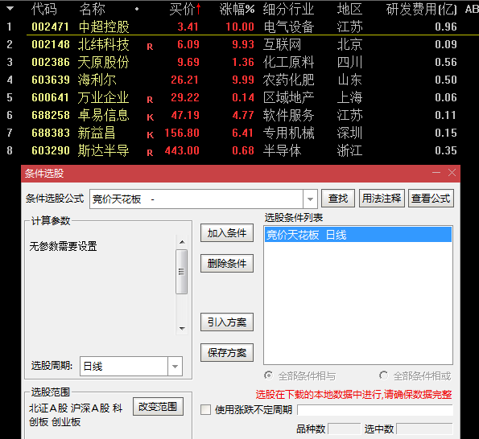Click the K marker beside 新益昌

tap(150, 135)
